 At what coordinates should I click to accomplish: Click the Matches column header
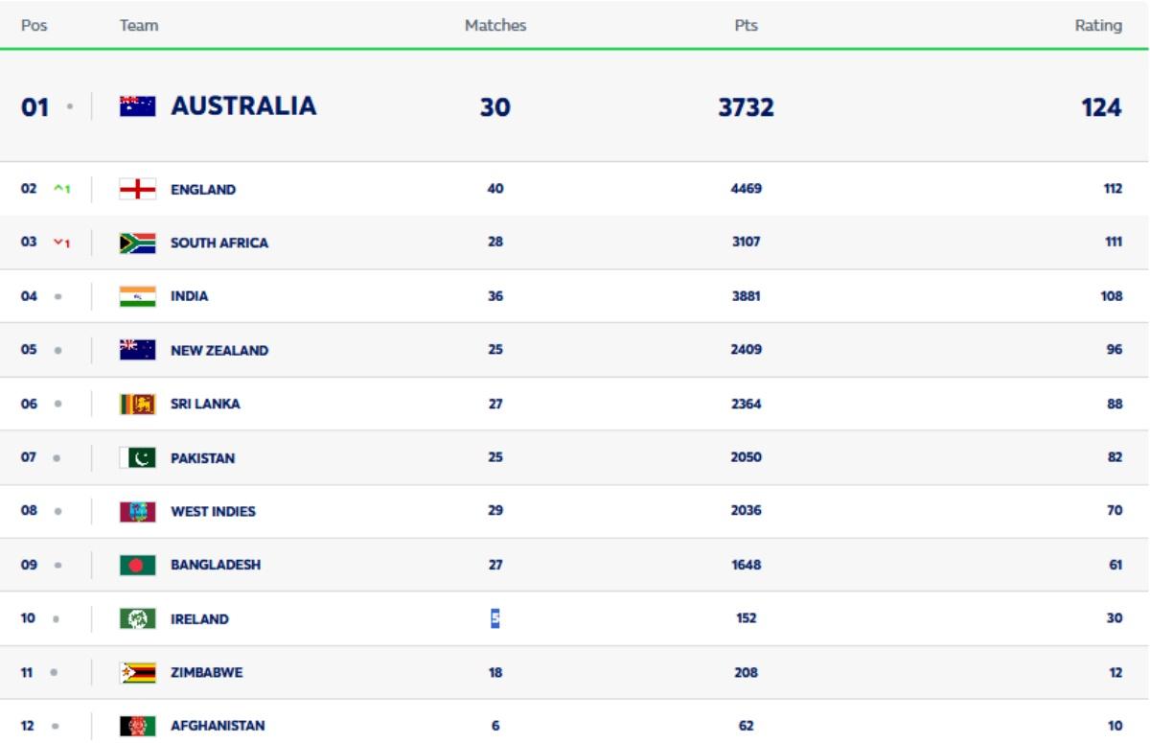[x=495, y=26]
